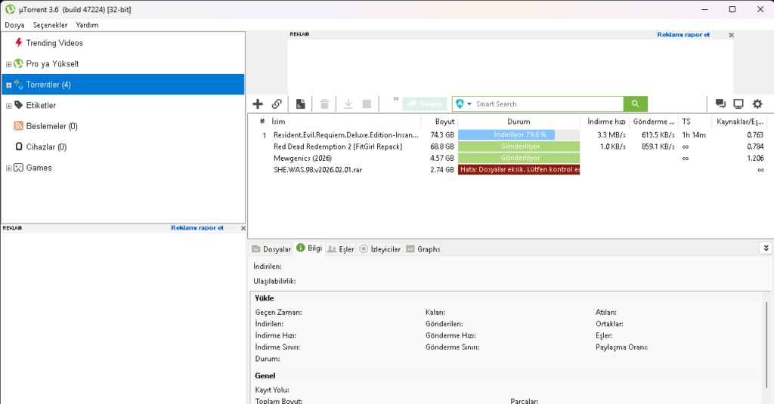Sort by the TS column header
The image size is (774, 404).
point(695,122)
